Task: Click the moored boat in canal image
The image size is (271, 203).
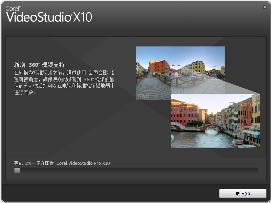Action: [238, 142]
